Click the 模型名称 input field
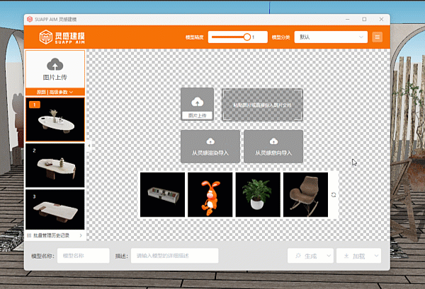Screen dimensions: 425x289 pos(83,256)
